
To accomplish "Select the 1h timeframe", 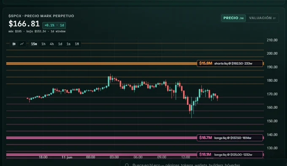I will tap(43, 44).
